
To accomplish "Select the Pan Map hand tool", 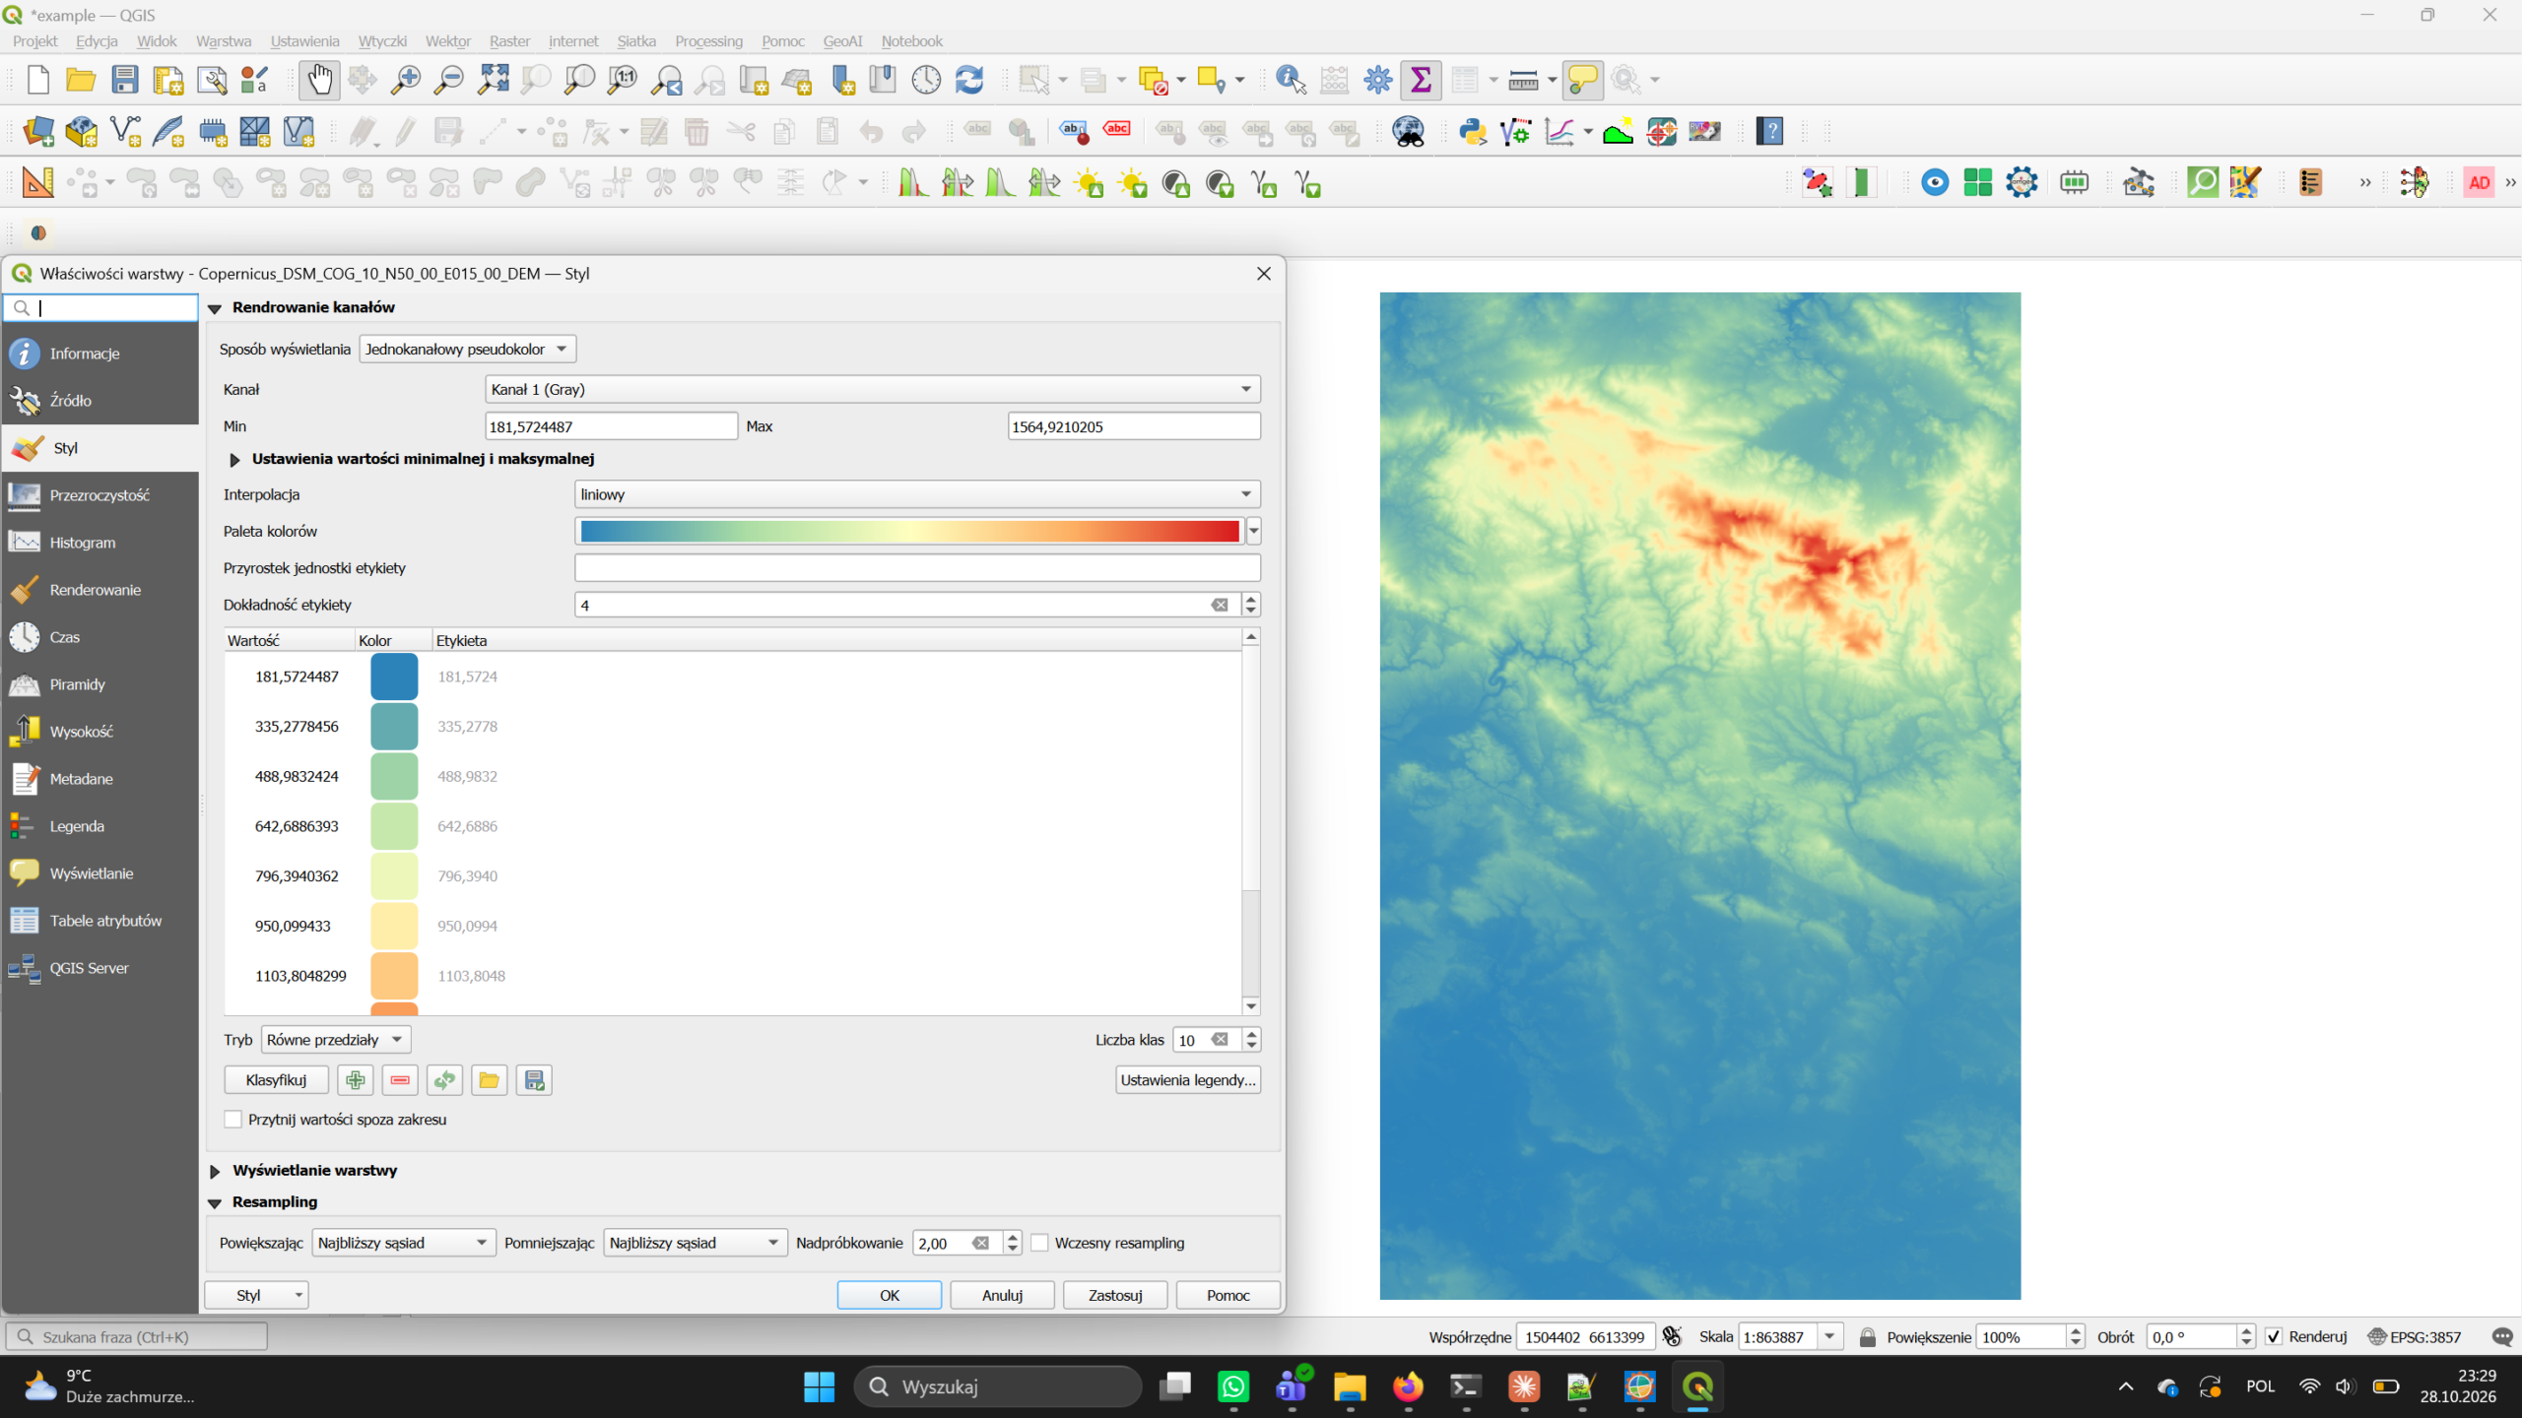I will click(x=319, y=80).
